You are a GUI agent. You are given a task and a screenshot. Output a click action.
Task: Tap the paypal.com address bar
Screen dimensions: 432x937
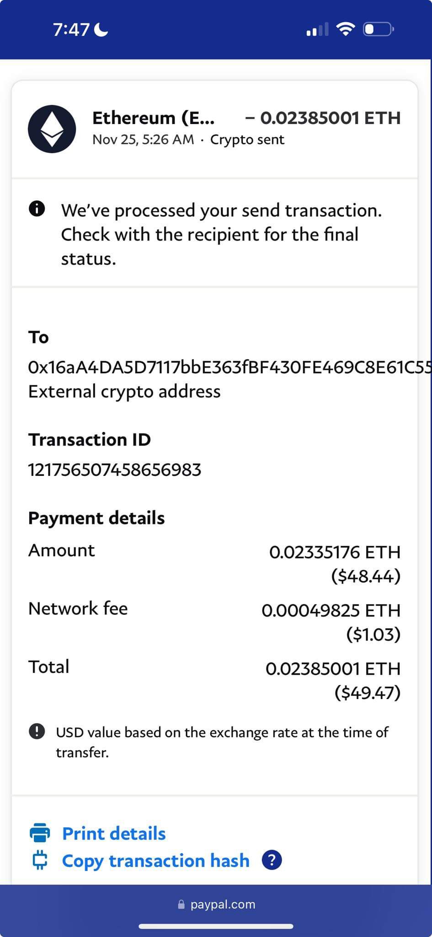point(223,905)
